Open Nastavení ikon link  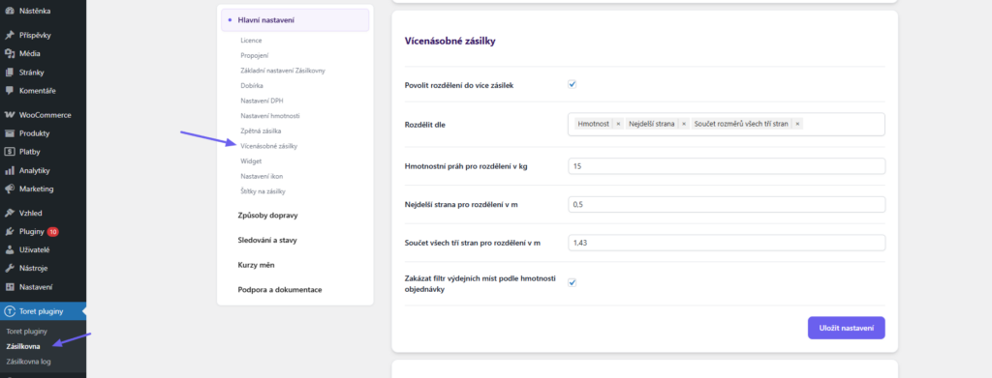point(262,176)
